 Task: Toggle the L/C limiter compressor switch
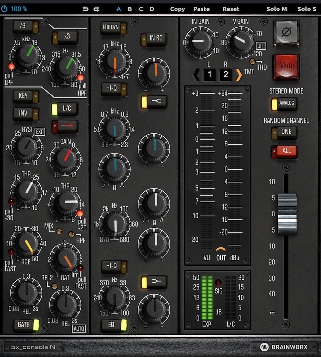(x=65, y=109)
